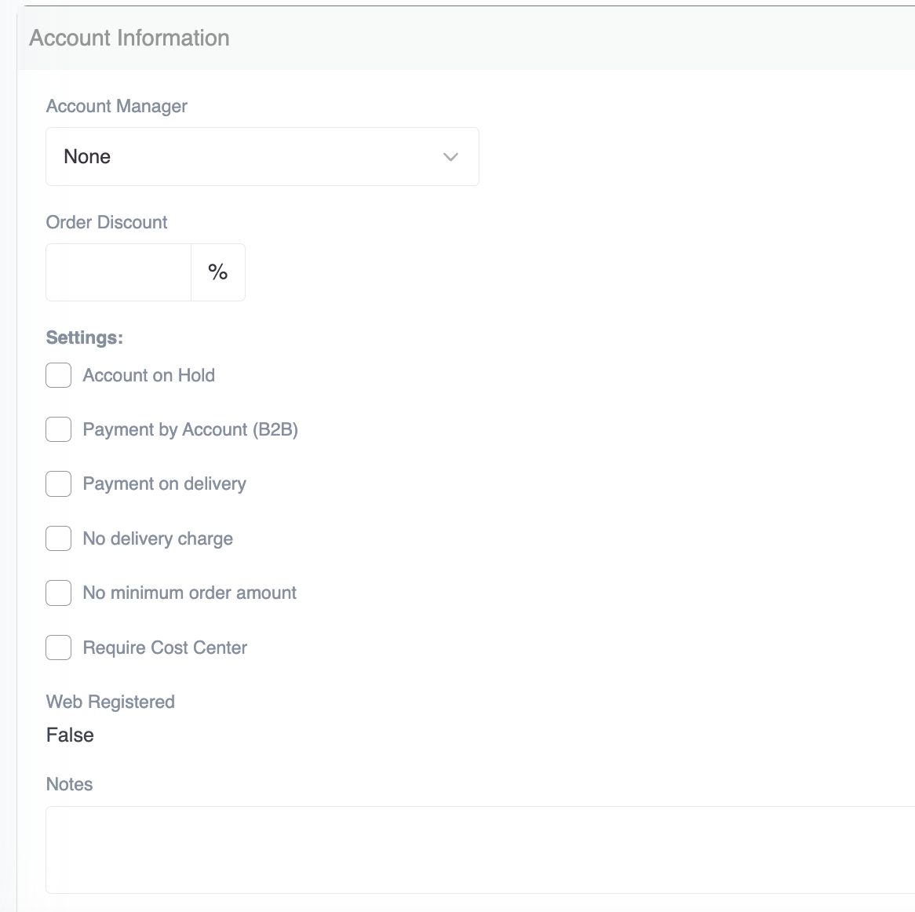Check the Payment on delivery option

[x=58, y=483]
